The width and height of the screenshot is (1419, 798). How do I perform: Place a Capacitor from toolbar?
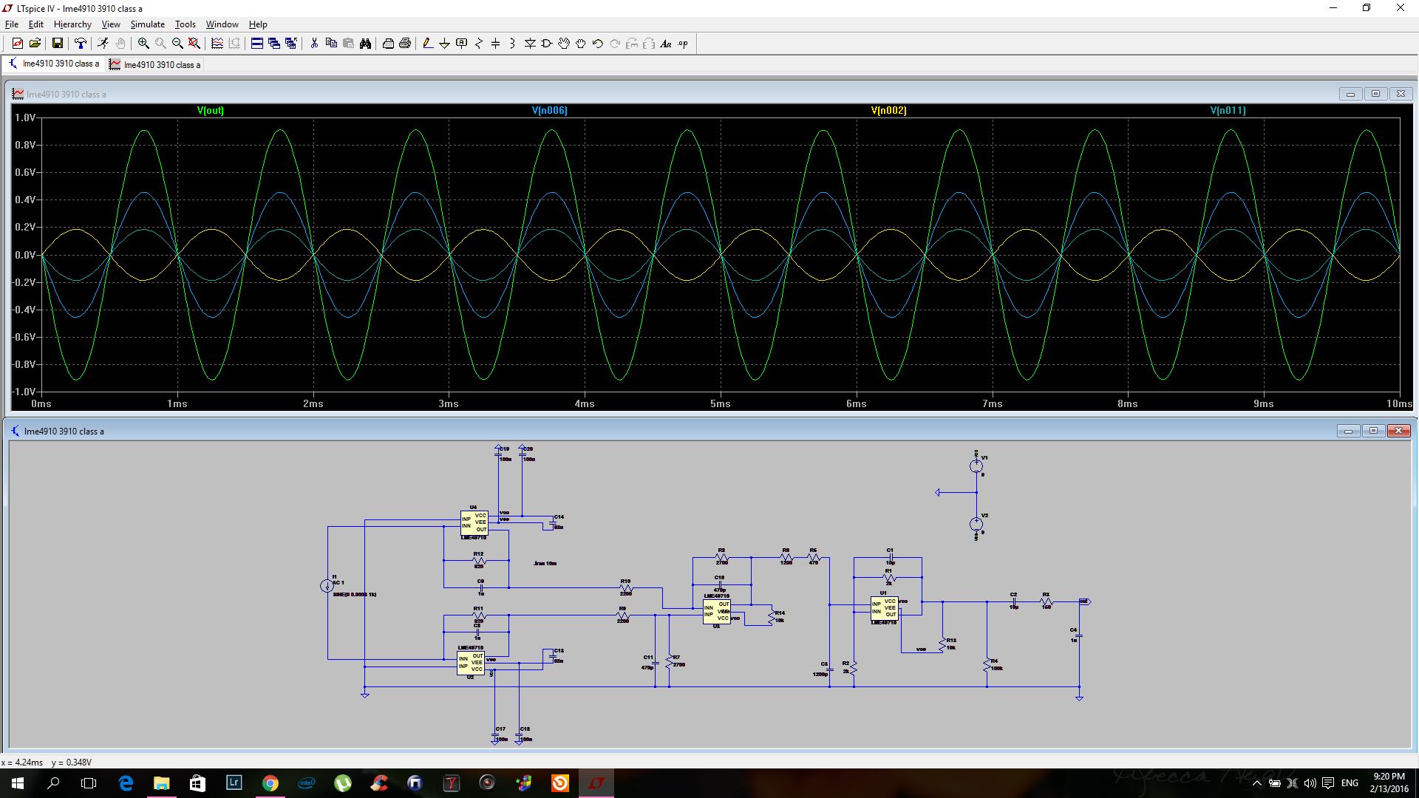coord(496,44)
